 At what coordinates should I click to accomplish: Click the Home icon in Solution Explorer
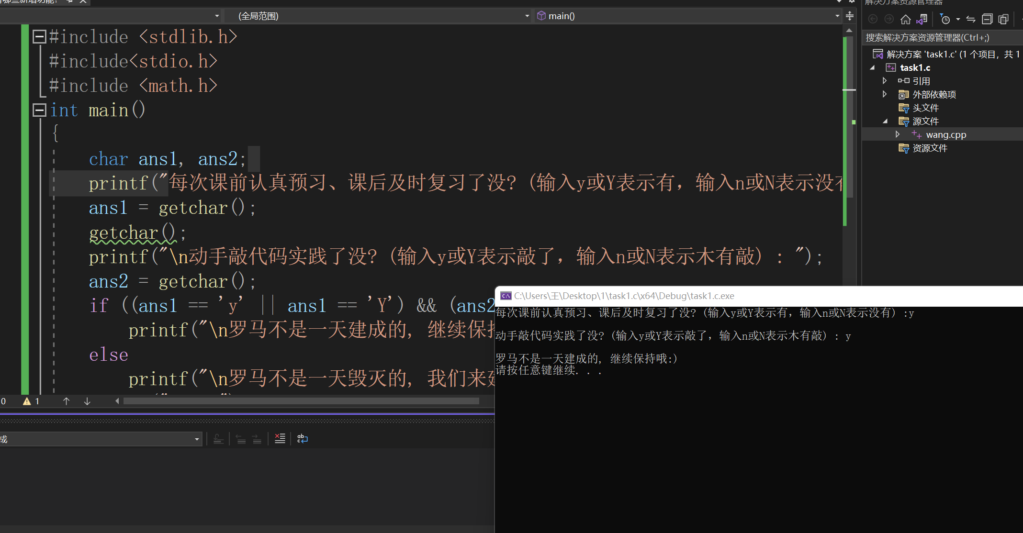[x=905, y=19]
